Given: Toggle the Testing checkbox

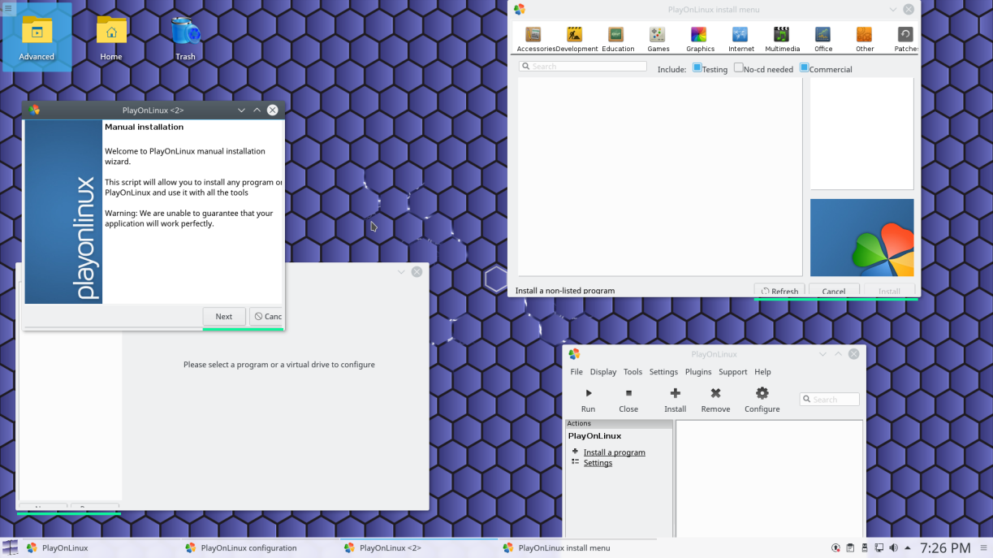Looking at the screenshot, I should point(697,68).
